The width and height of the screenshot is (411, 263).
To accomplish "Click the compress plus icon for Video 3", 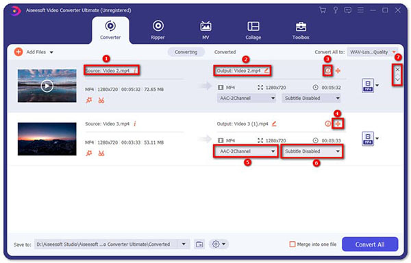I will [x=338, y=124].
